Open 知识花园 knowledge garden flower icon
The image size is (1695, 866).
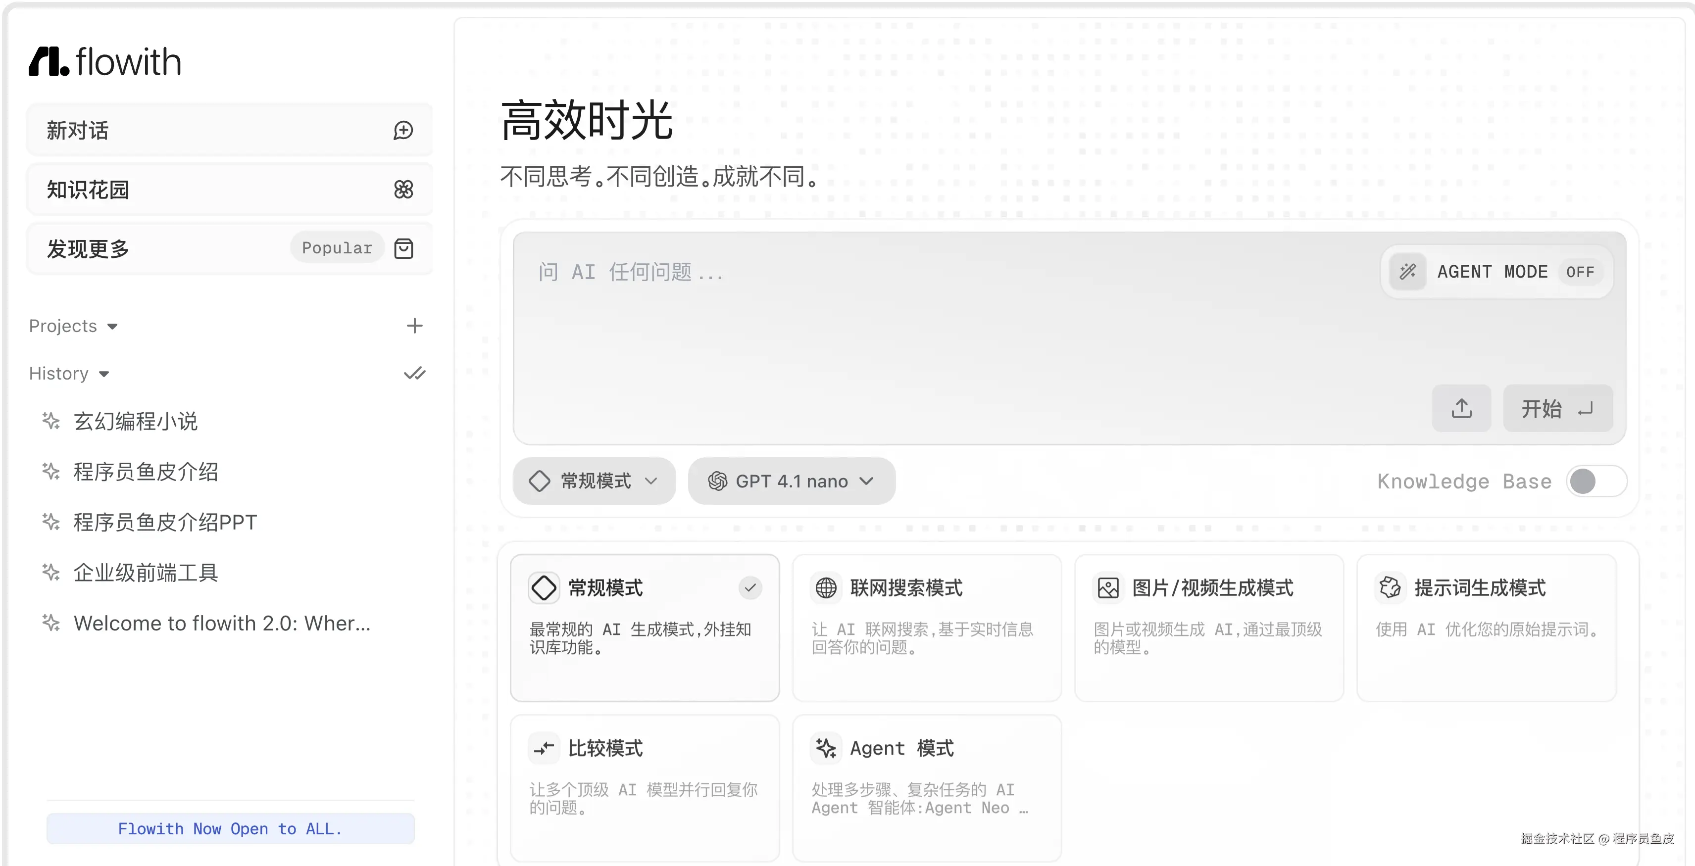tap(402, 190)
